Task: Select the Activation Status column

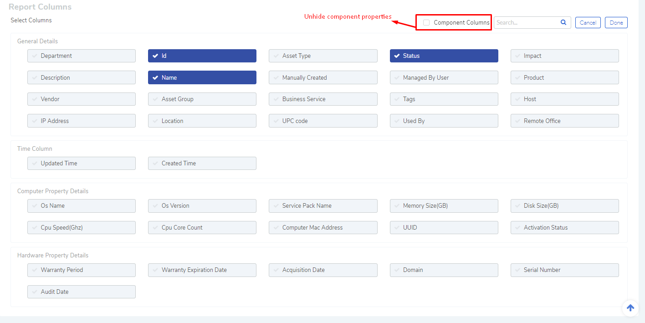Action: [565, 227]
